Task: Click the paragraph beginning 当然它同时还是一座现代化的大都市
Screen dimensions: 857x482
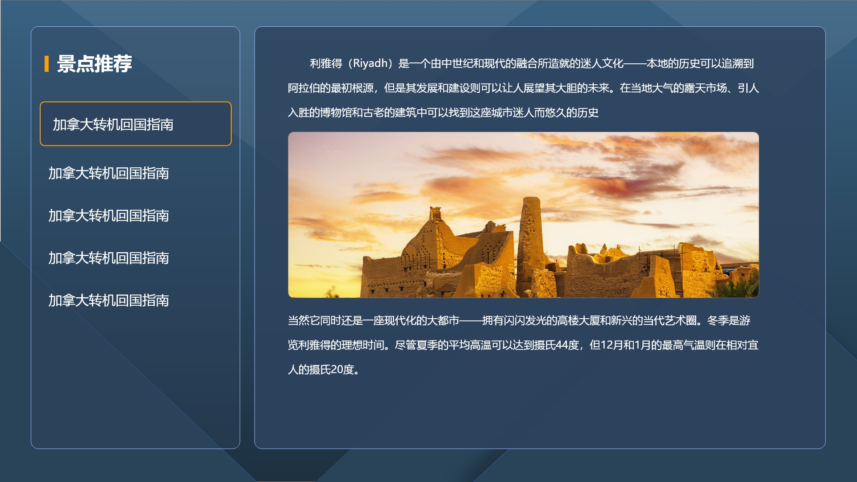Action: tap(523, 345)
